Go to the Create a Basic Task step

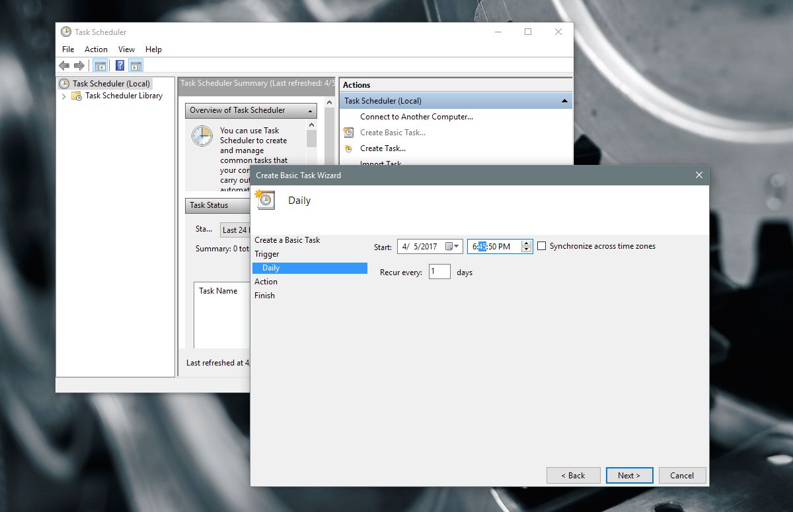(x=287, y=240)
